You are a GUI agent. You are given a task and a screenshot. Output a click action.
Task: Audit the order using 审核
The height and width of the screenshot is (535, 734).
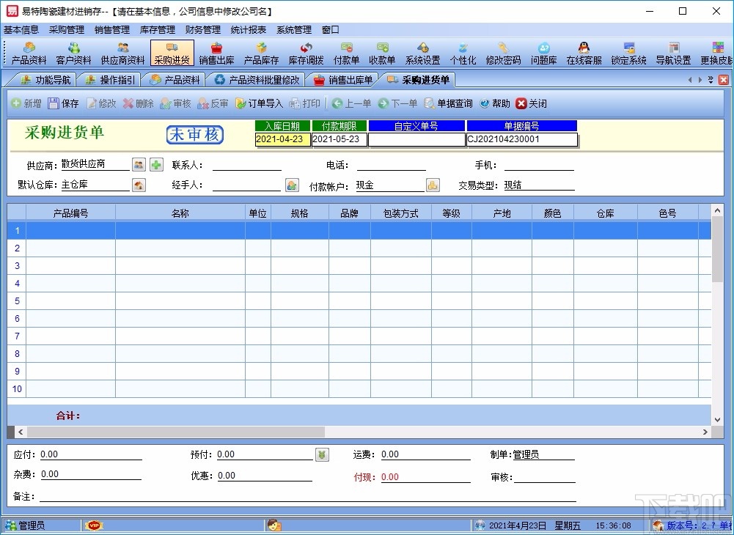tap(175, 103)
